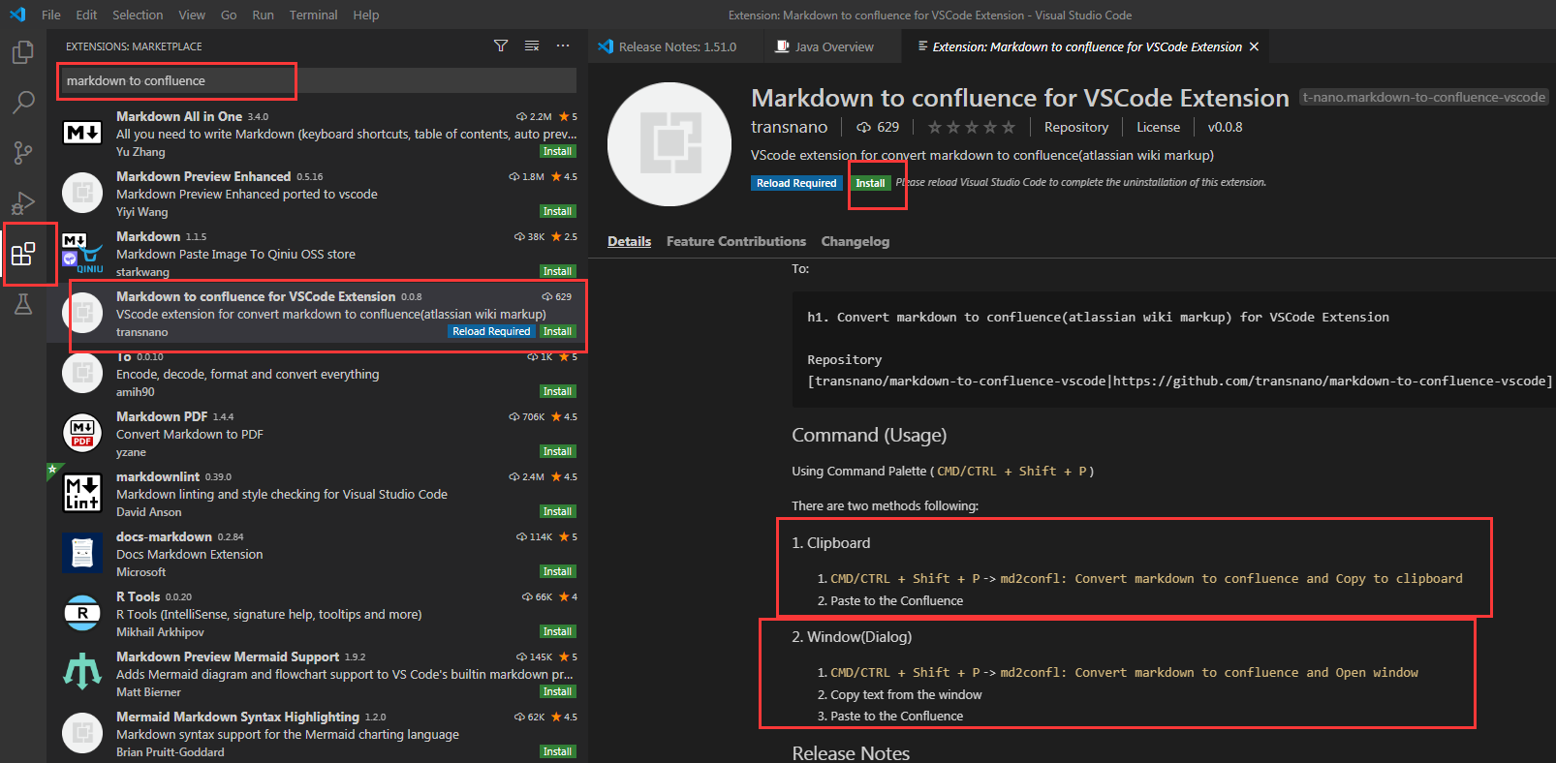Click the Qiniu Markdown extension icon
Viewport: 1556px width, 763px height.
point(82,253)
